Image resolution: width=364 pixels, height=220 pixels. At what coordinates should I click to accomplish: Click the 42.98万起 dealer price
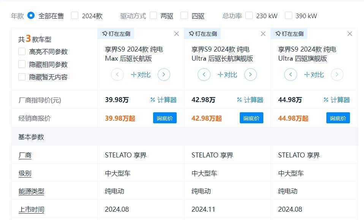click(207, 118)
